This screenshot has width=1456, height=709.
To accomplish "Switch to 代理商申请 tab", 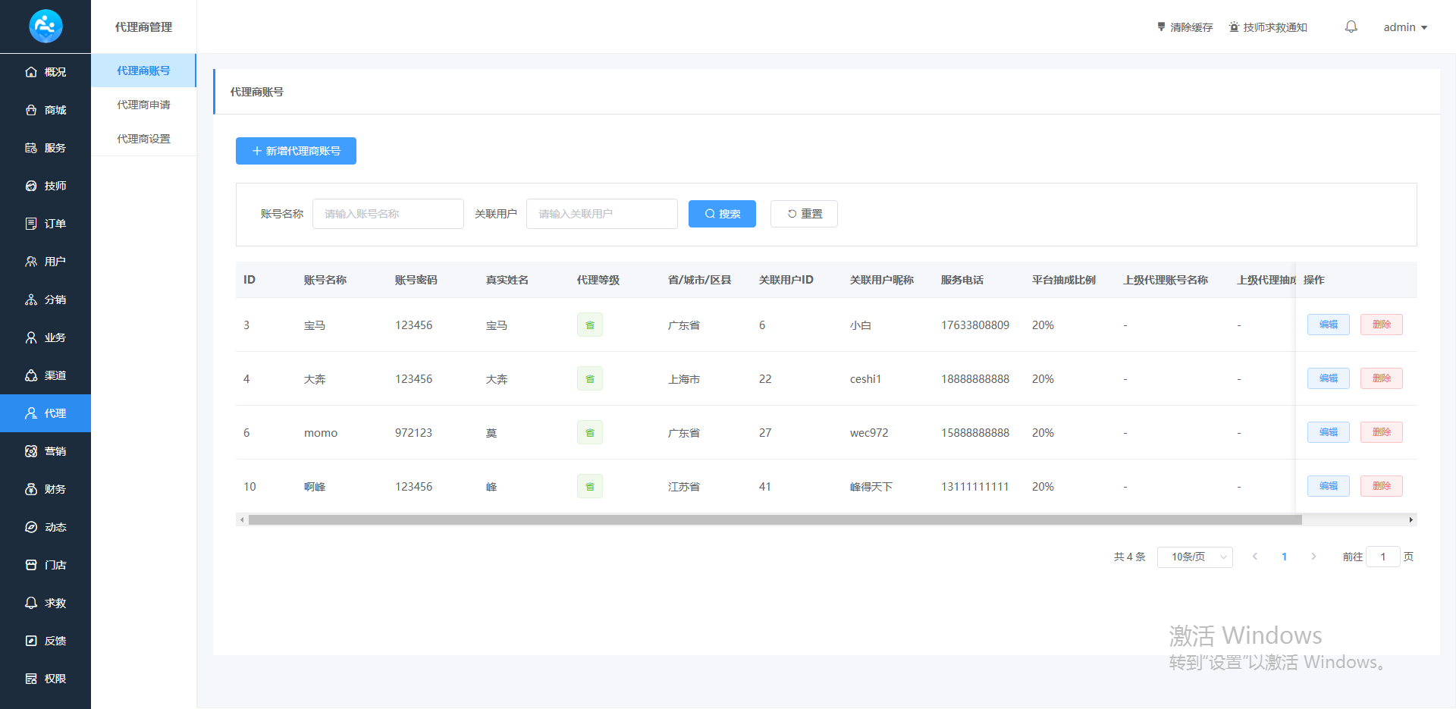I will point(143,105).
